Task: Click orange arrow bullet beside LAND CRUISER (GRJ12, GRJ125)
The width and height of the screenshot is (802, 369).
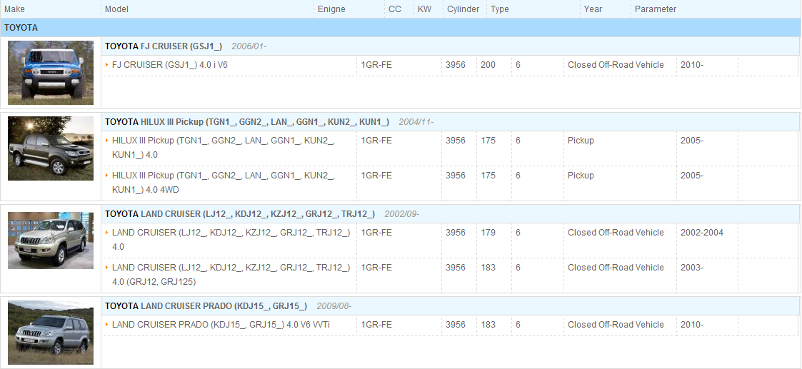Action: point(107,268)
